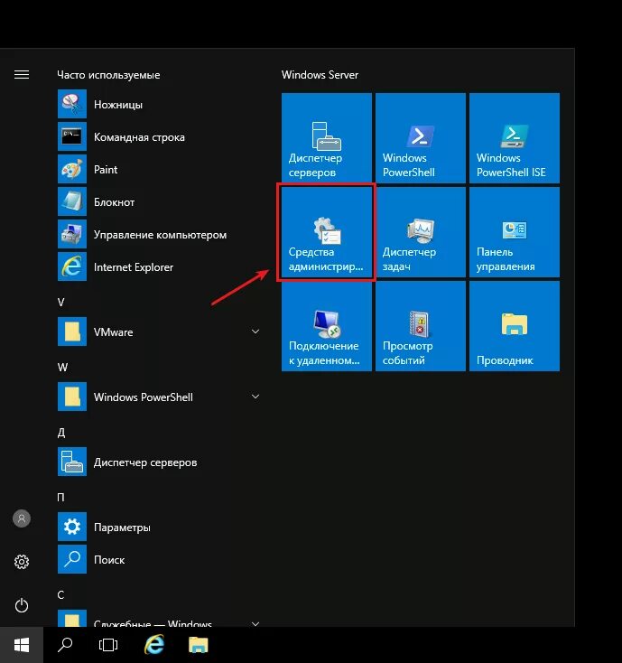
Task: Click the Windows PowerShell ISE tile
Action: point(515,138)
